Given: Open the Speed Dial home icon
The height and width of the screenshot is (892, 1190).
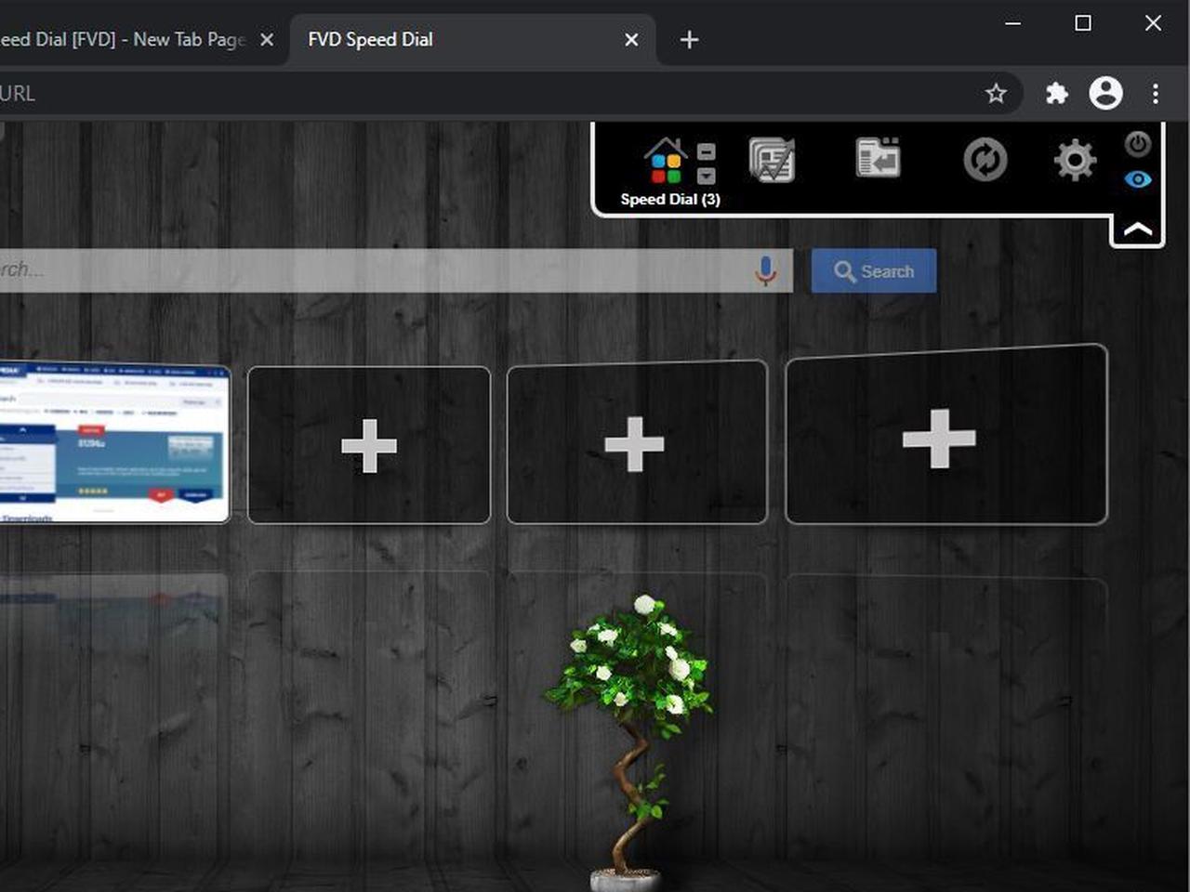Looking at the screenshot, I should coord(665,162).
